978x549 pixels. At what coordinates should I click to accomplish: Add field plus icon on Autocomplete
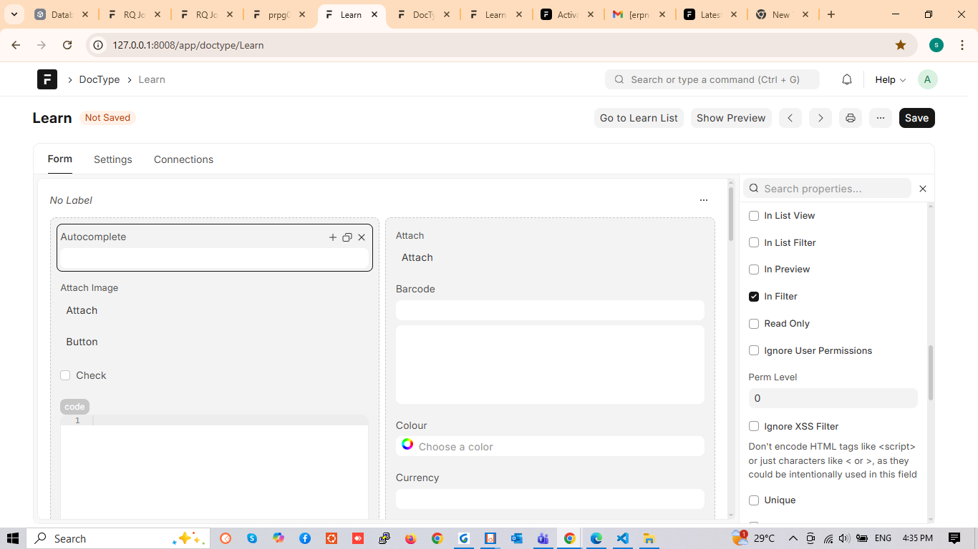(x=332, y=237)
